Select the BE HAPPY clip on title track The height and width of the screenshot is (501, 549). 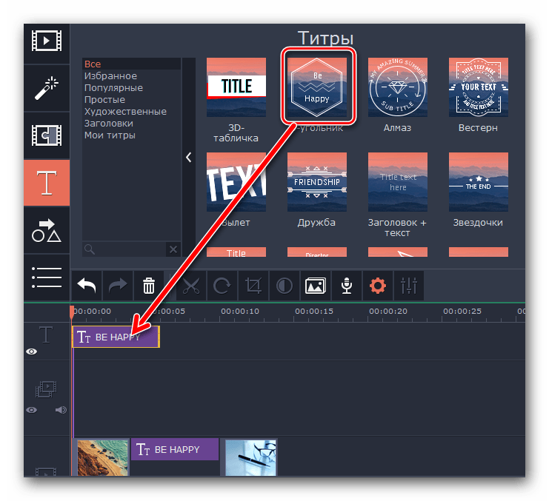116,337
